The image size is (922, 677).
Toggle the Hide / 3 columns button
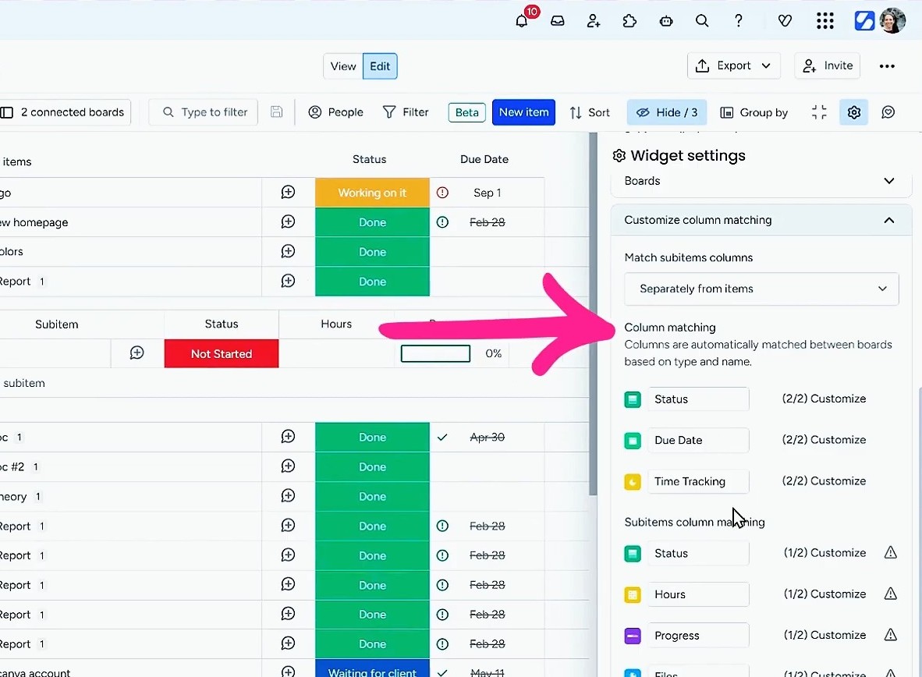click(x=667, y=112)
